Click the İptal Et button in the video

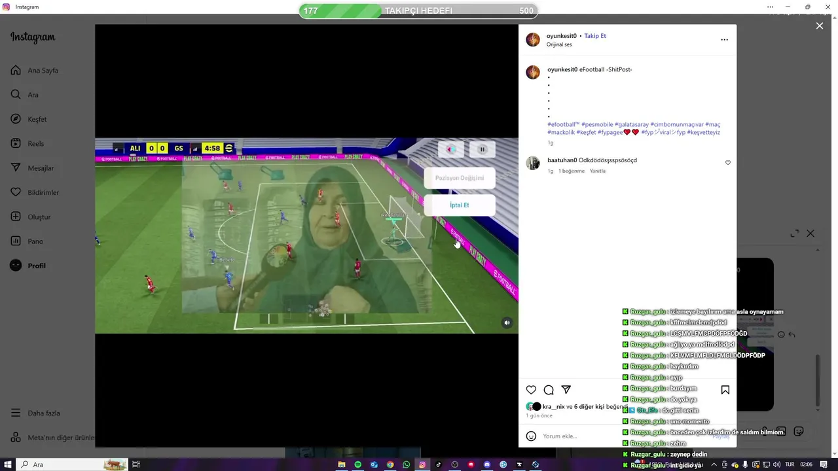coord(460,205)
